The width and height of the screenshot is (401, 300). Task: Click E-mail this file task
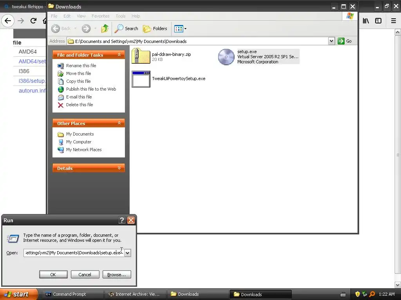click(79, 97)
